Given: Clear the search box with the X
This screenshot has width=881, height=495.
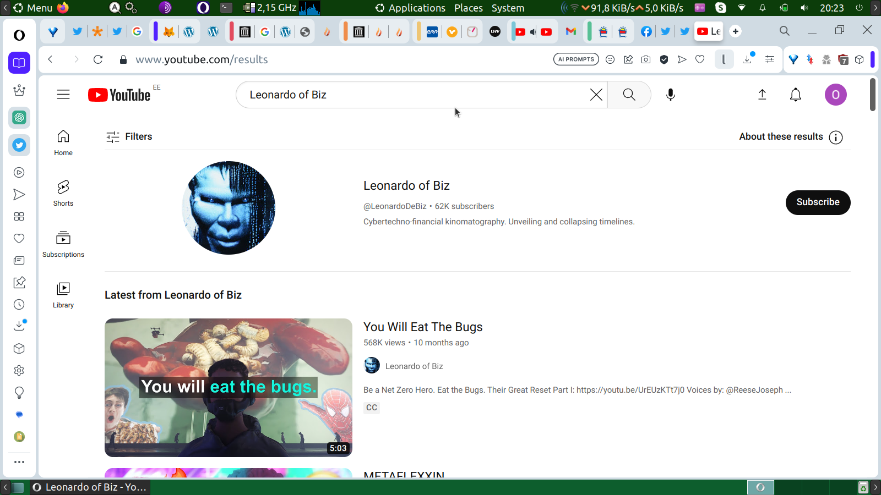Looking at the screenshot, I should (596, 95).
